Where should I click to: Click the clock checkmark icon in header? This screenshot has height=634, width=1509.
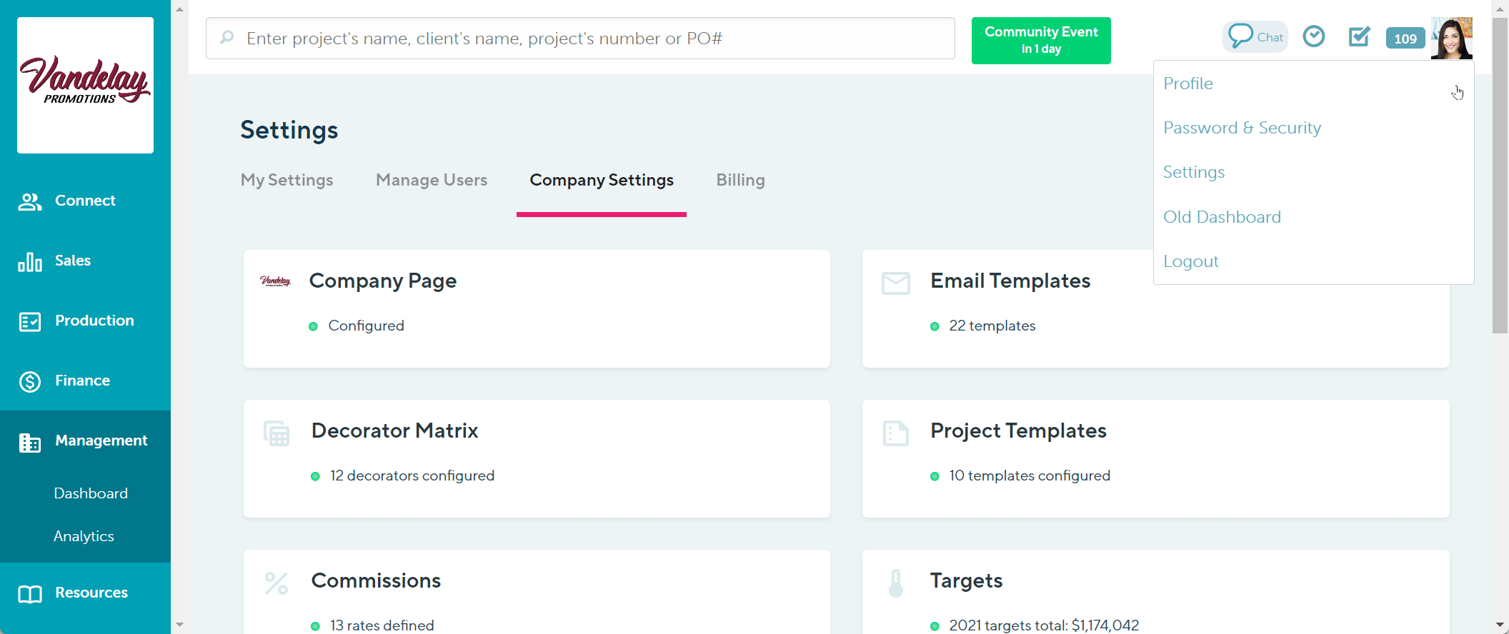point(1313,36)
